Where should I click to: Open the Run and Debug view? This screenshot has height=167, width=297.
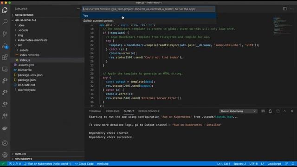[x=5, y=45]
